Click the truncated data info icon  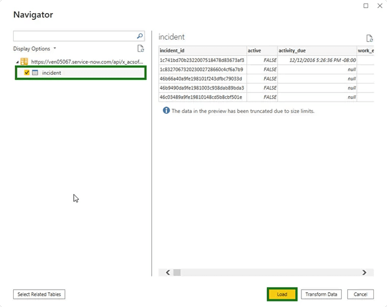point(166,110)
